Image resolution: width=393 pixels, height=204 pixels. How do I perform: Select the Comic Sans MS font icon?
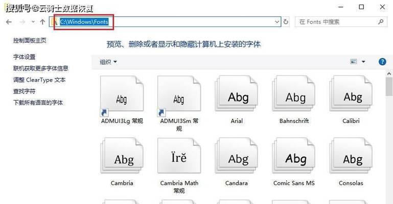coord(294,156)
